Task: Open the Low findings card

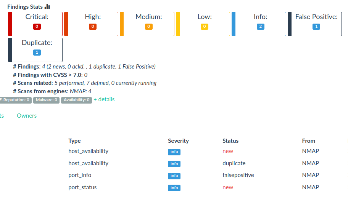Action: (x=203, y=24)
